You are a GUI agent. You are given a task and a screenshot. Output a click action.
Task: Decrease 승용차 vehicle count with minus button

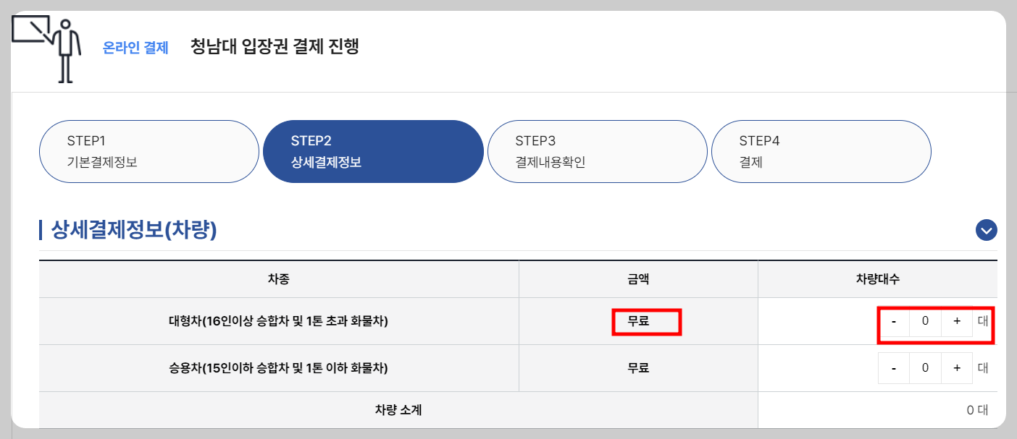coord(893,367)
